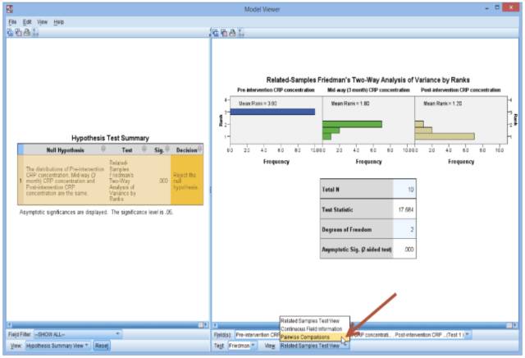
Task: Sort by Null Hypothesis column
Action: tap(66, 149)
